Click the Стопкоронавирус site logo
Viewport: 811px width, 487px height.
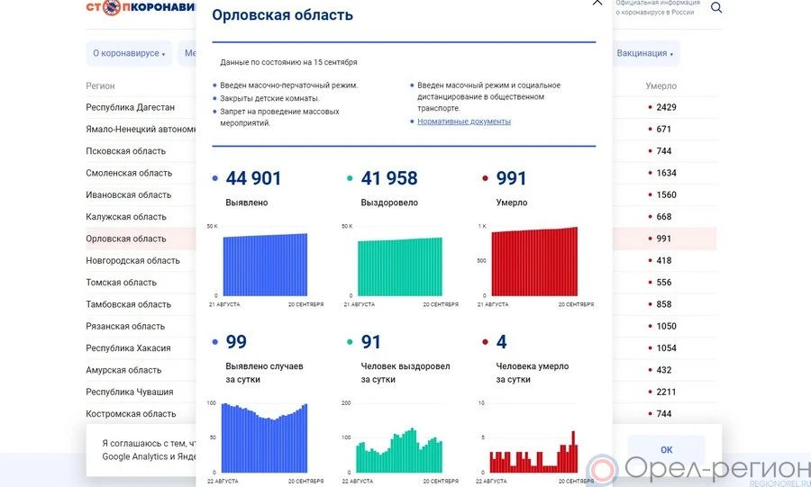pos(140,8)
